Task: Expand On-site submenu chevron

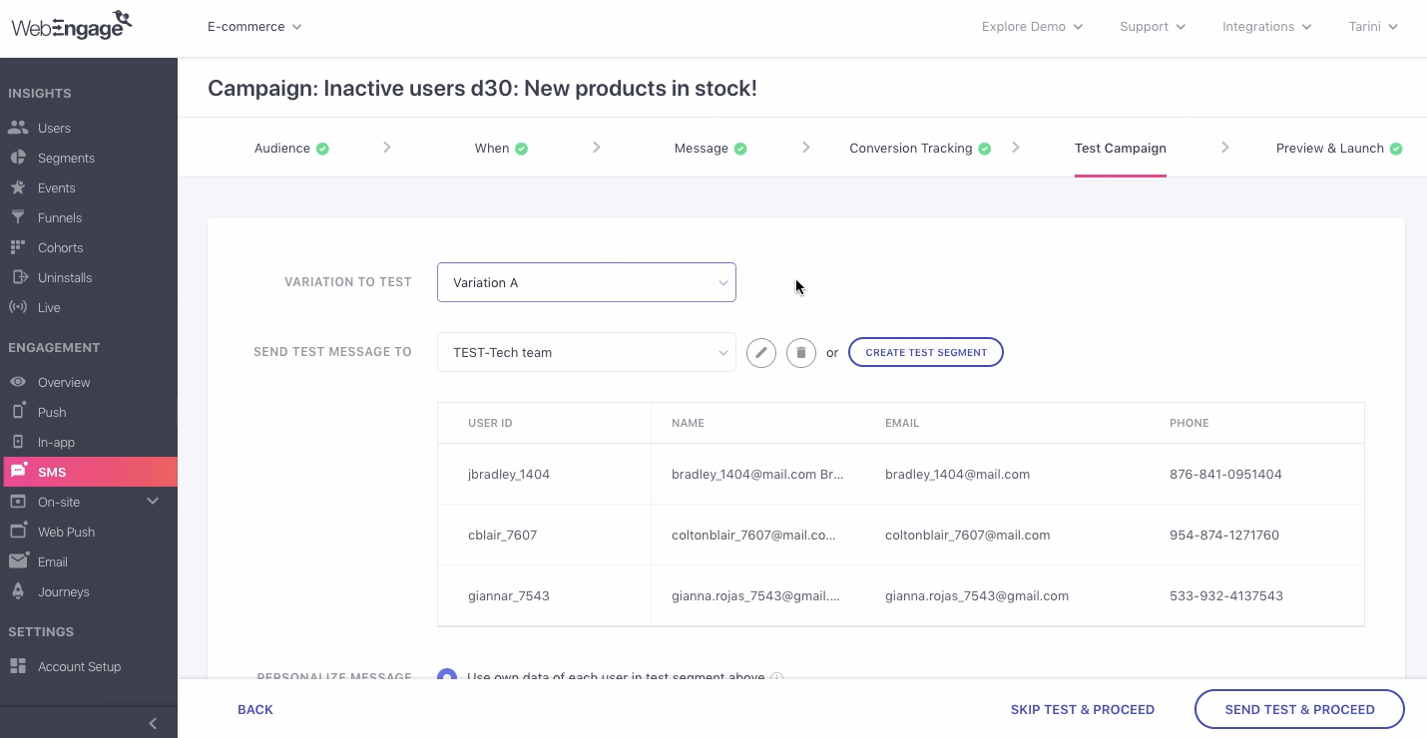Action: [153, 501]
